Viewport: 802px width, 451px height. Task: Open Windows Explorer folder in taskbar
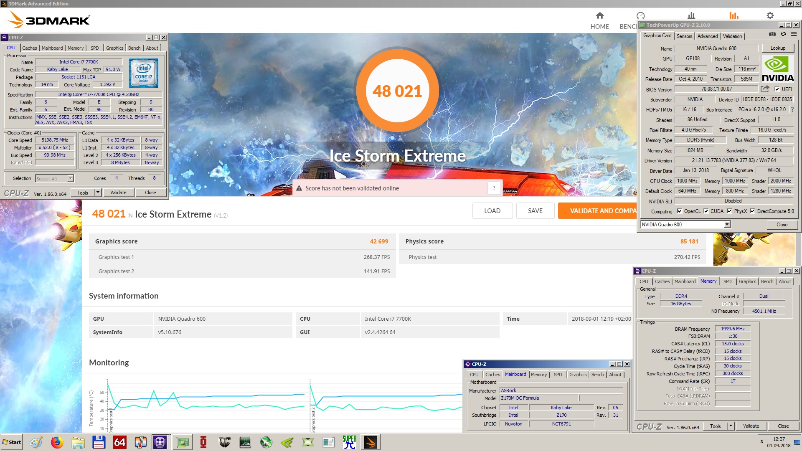78,442
